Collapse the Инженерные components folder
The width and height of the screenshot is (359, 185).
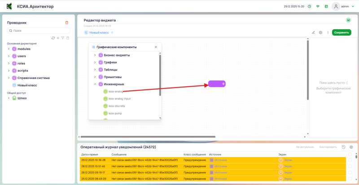coord(95,84)
